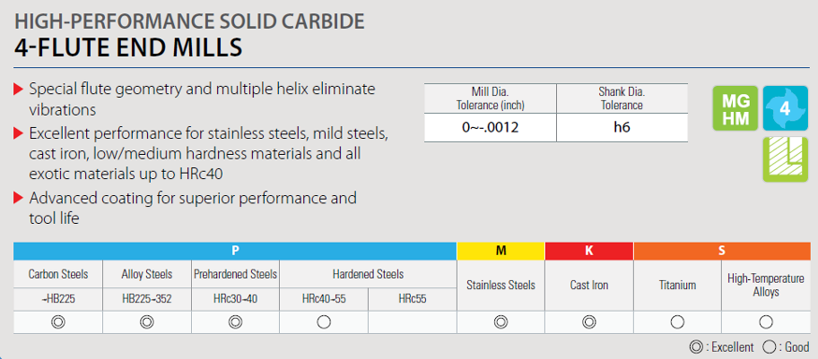Viewport: 818px width, 359px height.
Task: Click the Excellent symbol under Cast Iron
Action: point(589,322)
